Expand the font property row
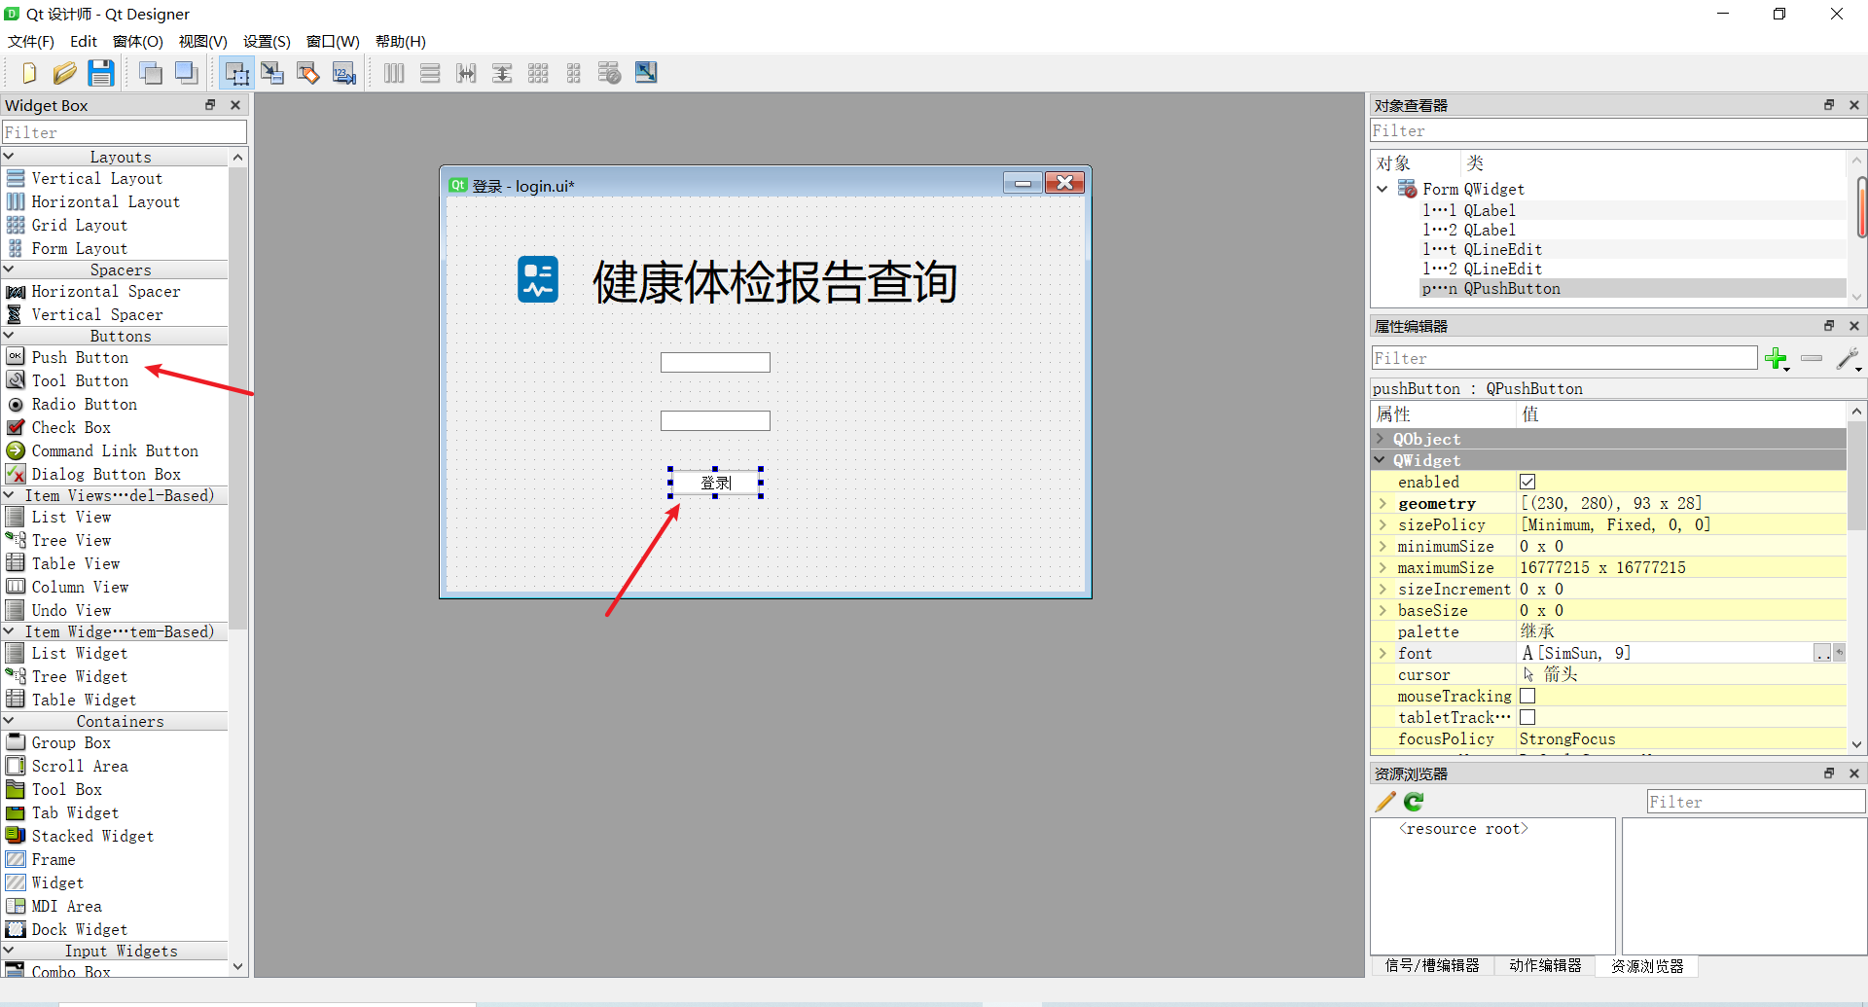This screenshot has width=1868, height=1007. 1383,653
